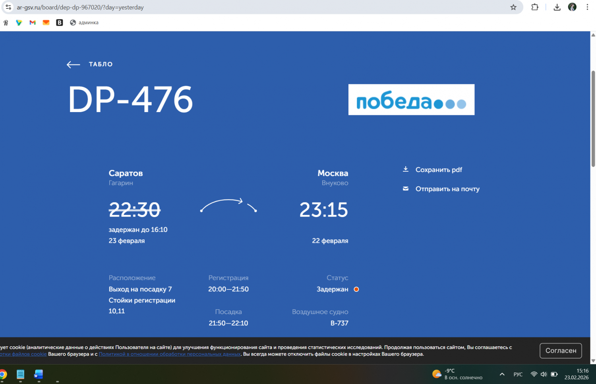Image resolution: width=596 pixels, height=384 pixels.
Task: Bookmark this page with the star icon
Action: tap(513, 7)
